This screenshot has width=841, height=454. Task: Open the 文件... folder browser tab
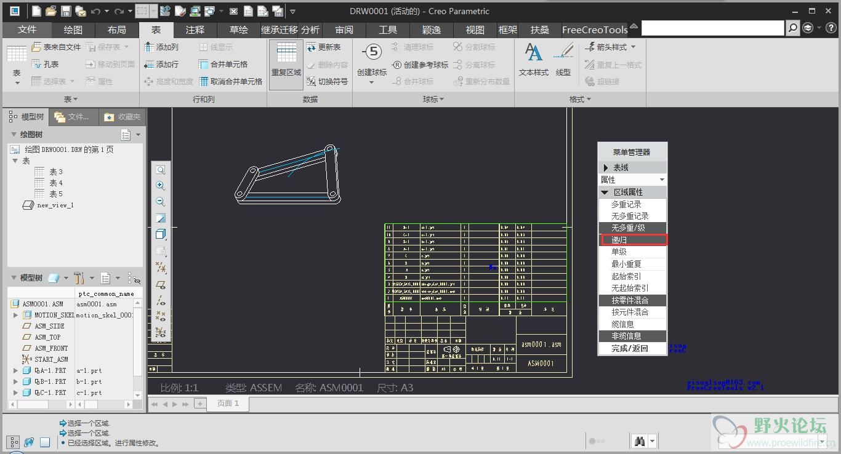tap(73, 116)
